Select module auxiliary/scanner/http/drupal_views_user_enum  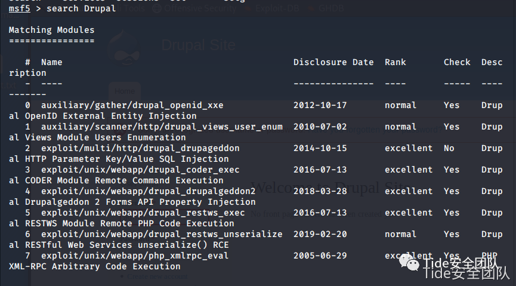(162, 127)
